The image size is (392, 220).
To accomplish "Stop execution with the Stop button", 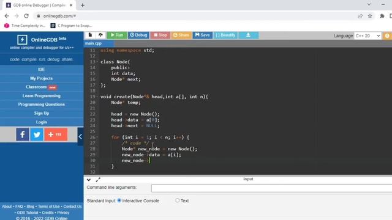I will click(x=160, y=35).
